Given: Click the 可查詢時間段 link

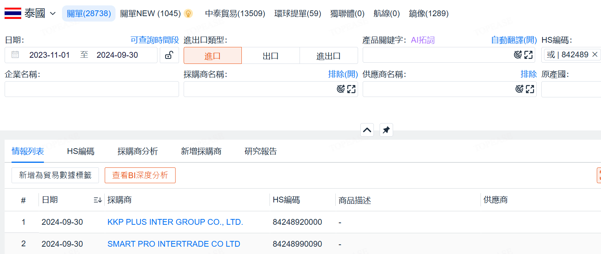Looking at the screenshot, I should pyautogui.click(x=155, y=40).
